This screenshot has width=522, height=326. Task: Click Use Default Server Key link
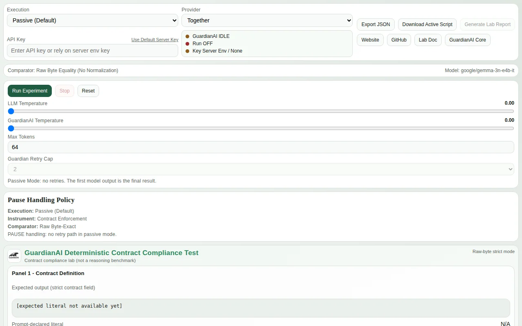[x=155, y=40]
